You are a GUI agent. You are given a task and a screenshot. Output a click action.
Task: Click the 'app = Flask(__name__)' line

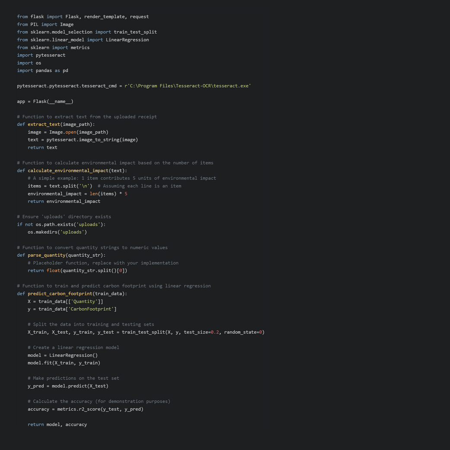click(x=45, y=102)
